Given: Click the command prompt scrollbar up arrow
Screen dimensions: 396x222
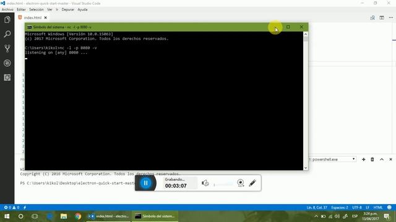Looking at the screenshot, I should (306, 34).
